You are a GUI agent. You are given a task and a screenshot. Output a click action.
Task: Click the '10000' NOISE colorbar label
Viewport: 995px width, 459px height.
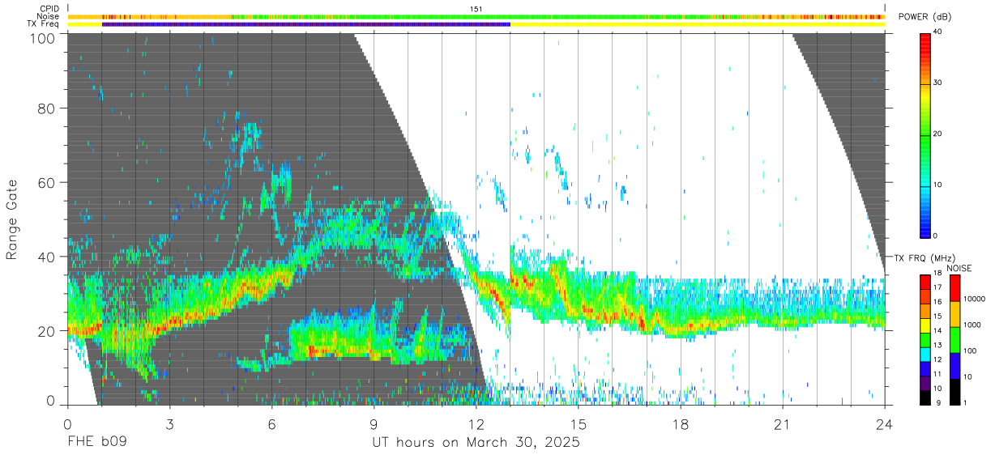click(974, 300)
